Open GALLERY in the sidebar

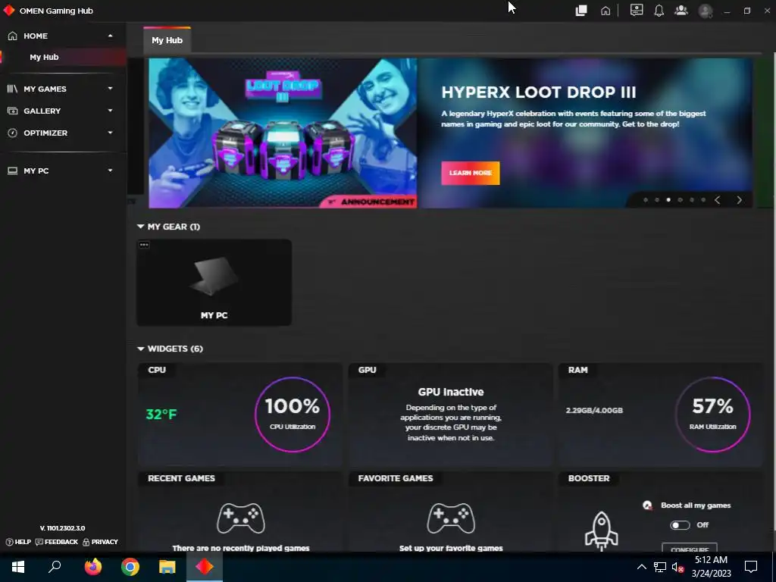pos(42,111)
